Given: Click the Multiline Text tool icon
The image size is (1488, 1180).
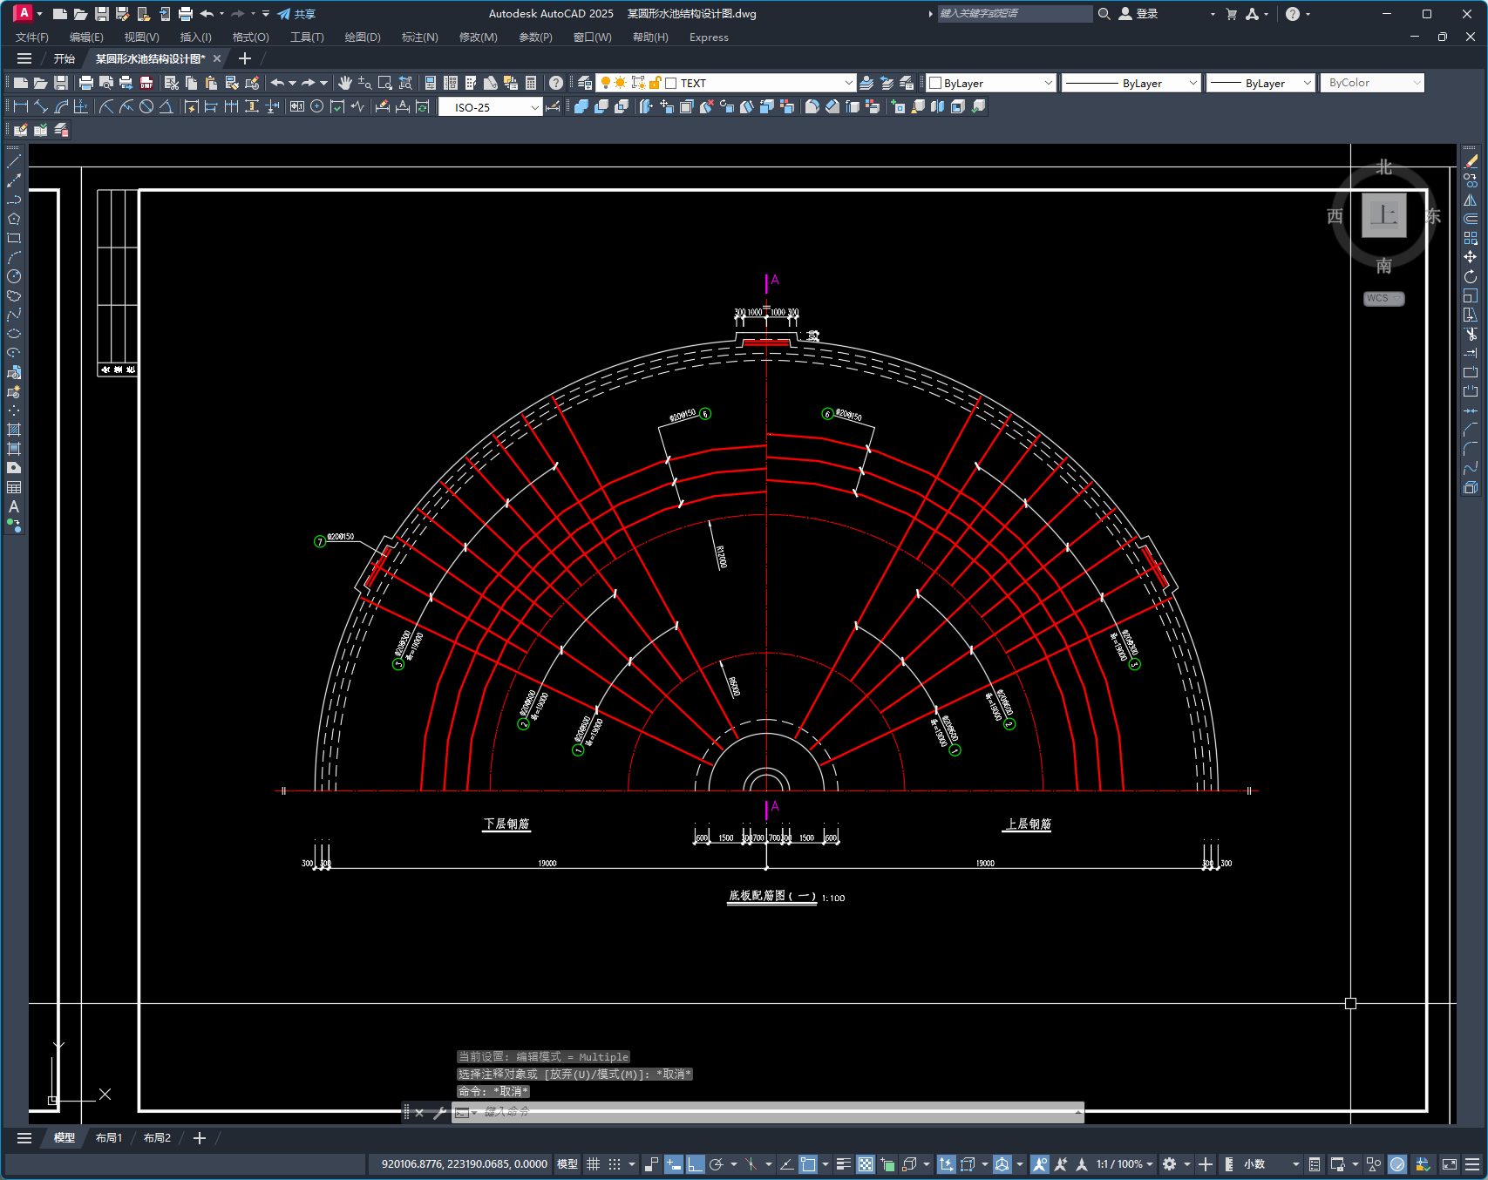Looking at the screenshot, I should 14,506.
